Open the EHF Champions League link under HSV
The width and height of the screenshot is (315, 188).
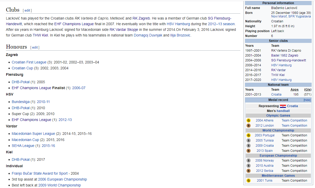click(x=31, y=120)
